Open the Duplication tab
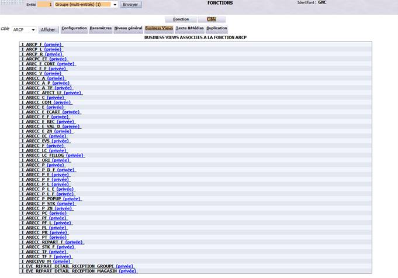The height and width of the screenshot is (278, 398). pyautogui.click(x=217, y=29)
